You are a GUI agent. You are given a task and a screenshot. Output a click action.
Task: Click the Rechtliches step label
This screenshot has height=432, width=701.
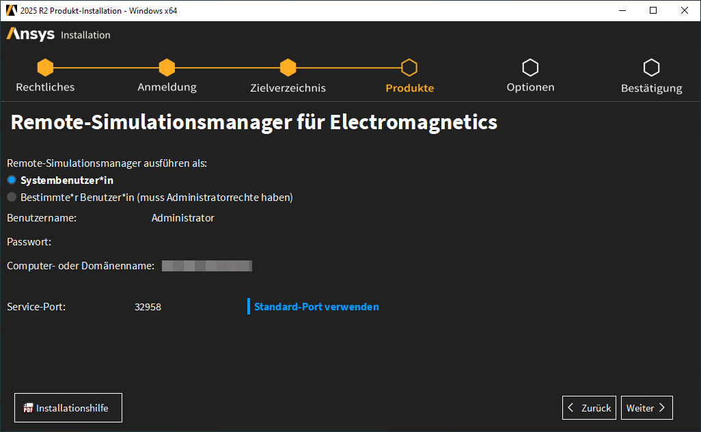(x=45, y=87)
